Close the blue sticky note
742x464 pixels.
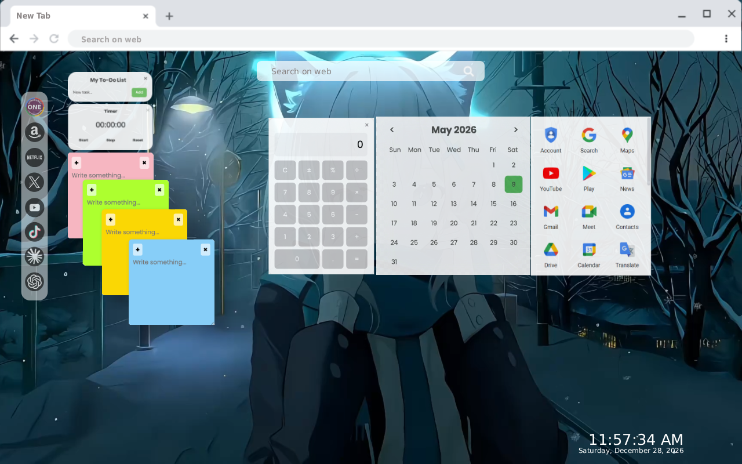[205, 250]
